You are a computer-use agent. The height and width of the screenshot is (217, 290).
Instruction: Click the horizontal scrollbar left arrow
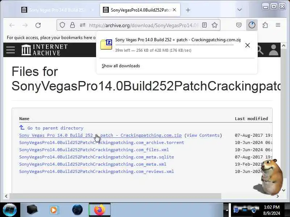coord(6,196)
